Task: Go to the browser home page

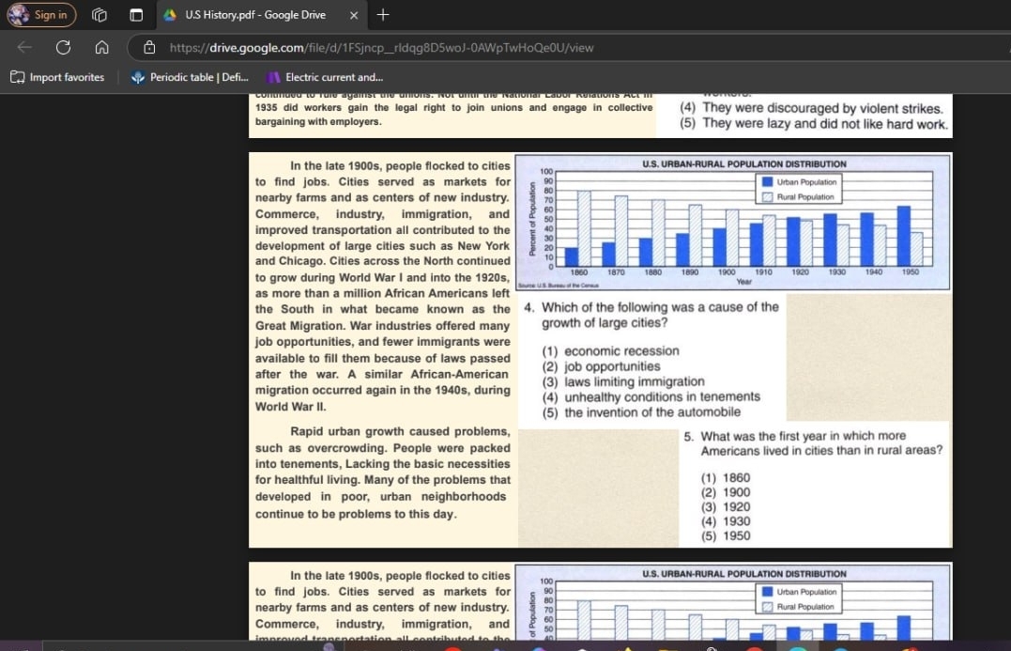Action: (x=100, y=47)
